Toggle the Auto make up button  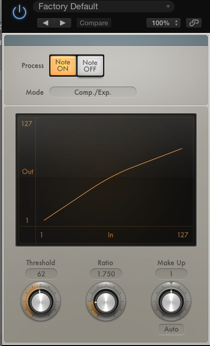(x=171, y=329)
